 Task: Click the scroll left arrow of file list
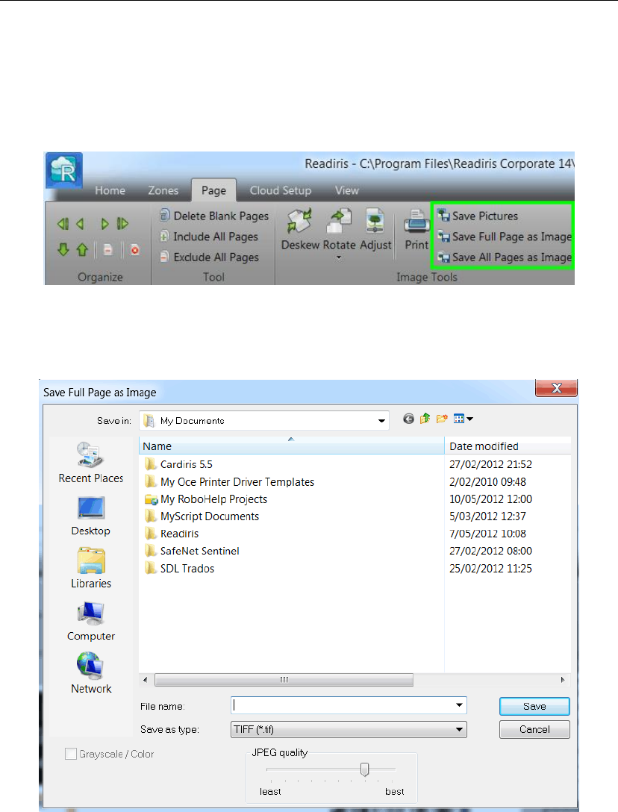pyautogui.click(x=145, y=679)
